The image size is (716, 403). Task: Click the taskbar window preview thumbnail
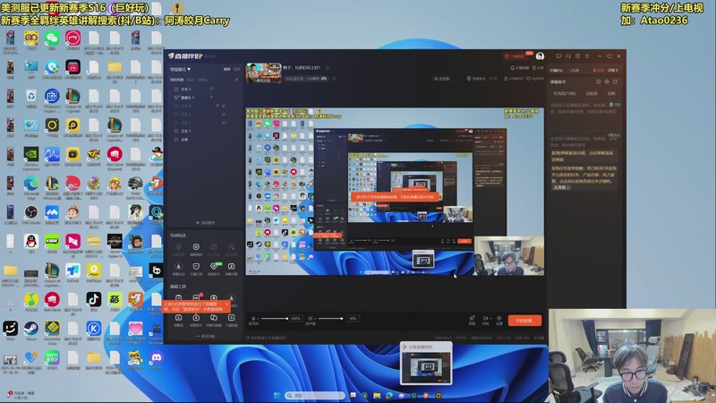[x=426, y=364]
